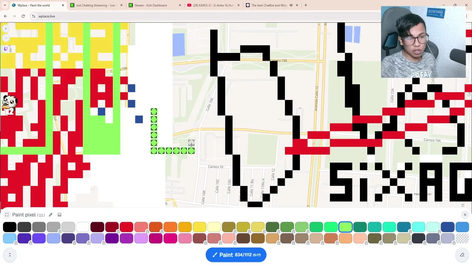Image resolution: width=472 pixels, height=265 pixels.
Task: Choose the pale yellow color swatch
Action: point(214,227)
